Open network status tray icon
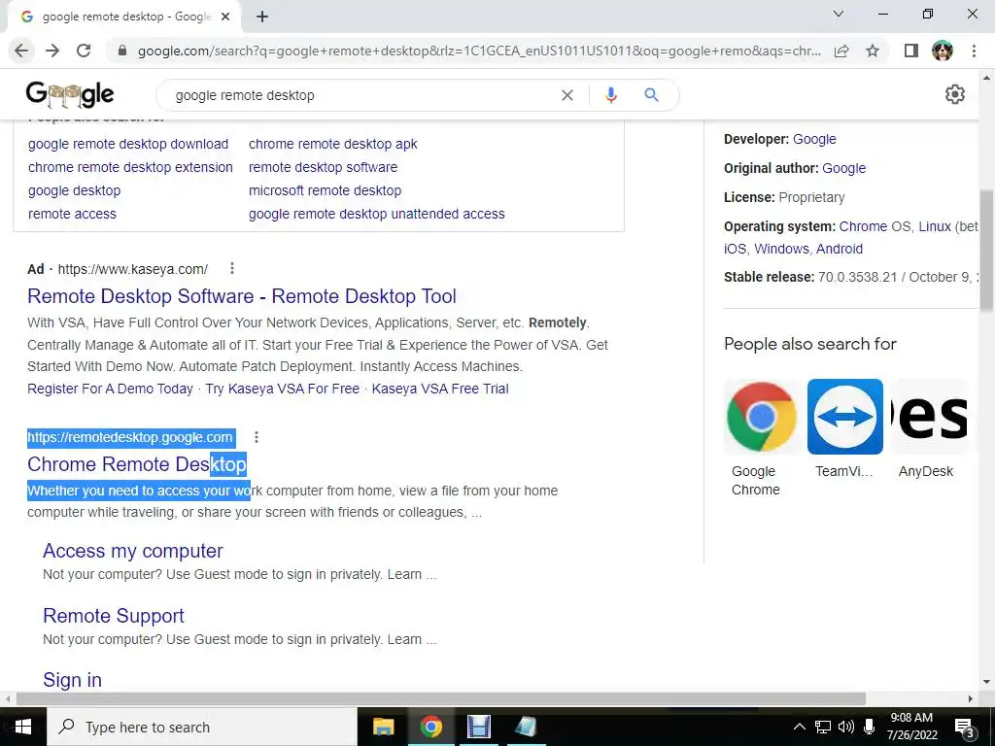Image resolution: width=995 pixels, height=746 pixels. pos(823,727)
